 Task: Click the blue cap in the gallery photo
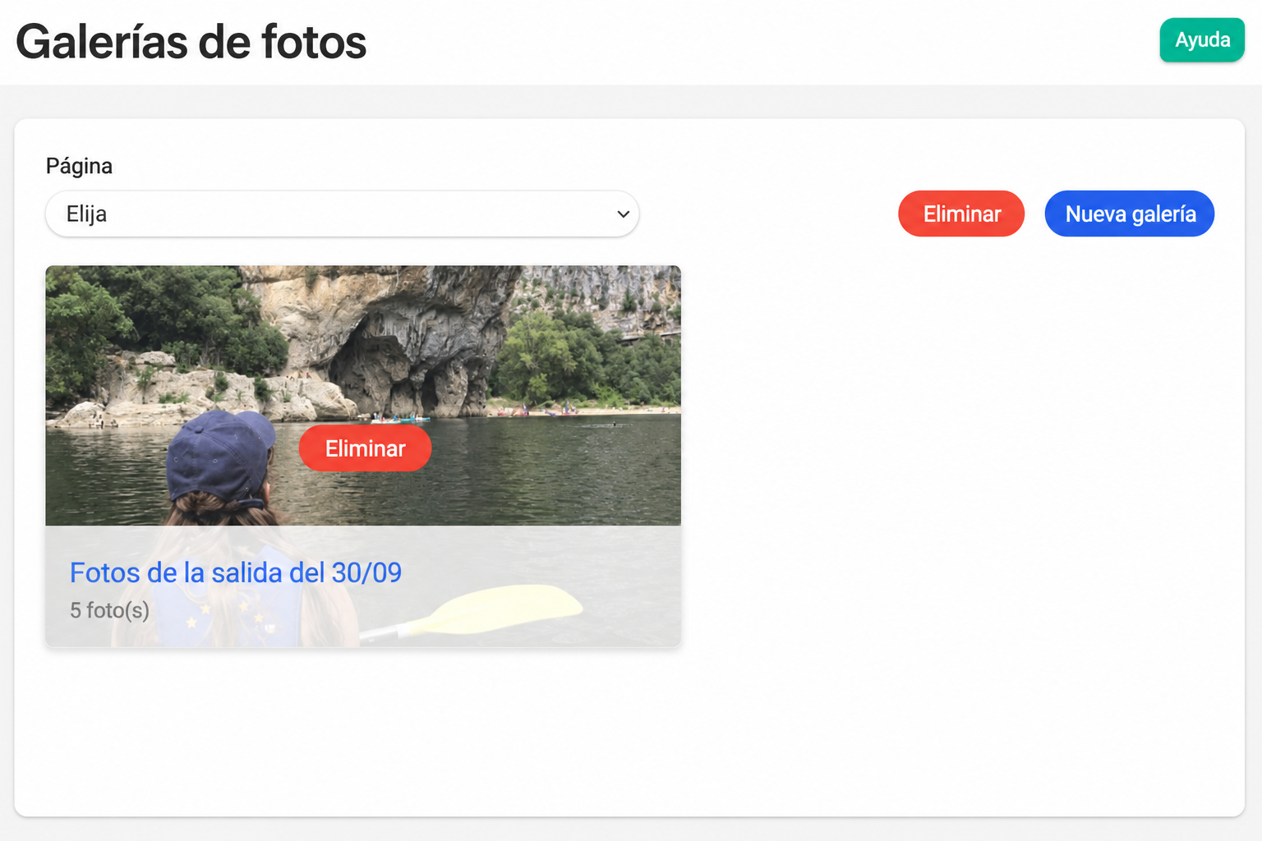click(x=220, y=454)
